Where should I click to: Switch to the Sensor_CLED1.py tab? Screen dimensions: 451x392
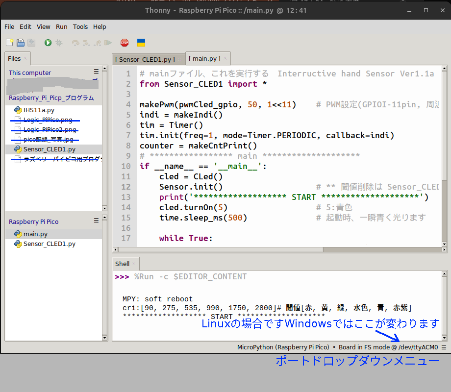144,59
